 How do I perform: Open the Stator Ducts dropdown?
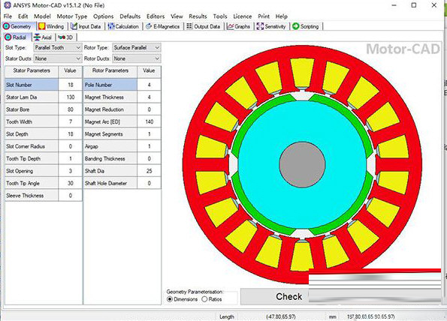coord(58,58)
